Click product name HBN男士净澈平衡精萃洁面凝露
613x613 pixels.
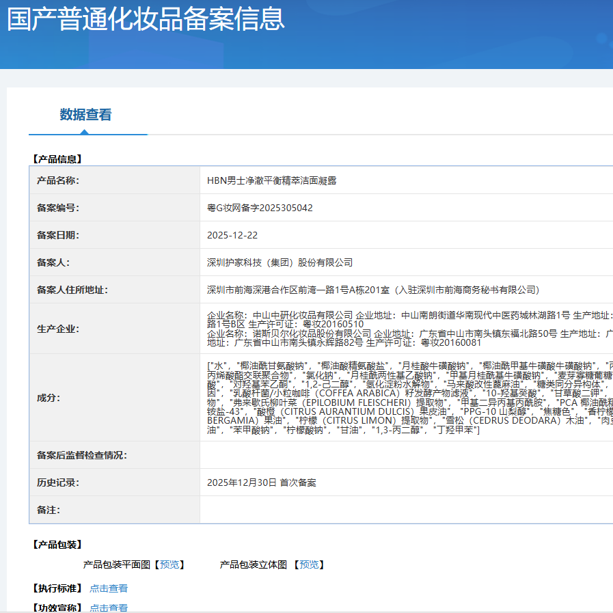point(272,180)
